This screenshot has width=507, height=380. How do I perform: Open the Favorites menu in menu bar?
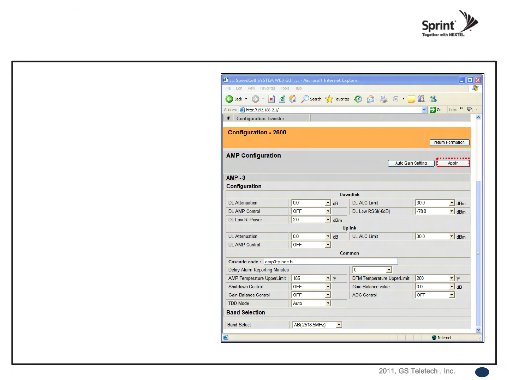coord(268,88)
